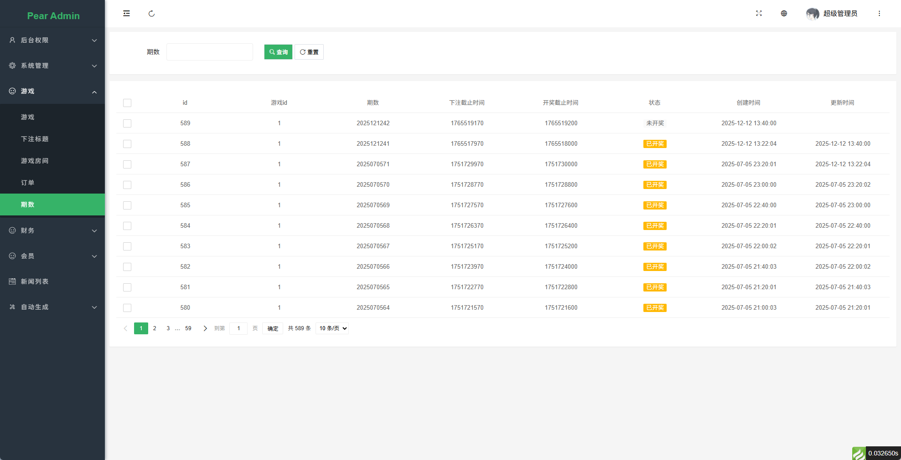The width and height of the screenshot is (901, 460).
Task: Expand the 财务 sidebar section
Action: point(52,230)
